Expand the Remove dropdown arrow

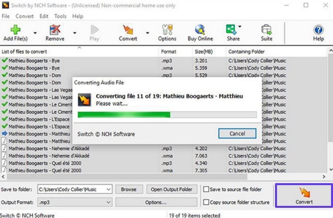tap(75, 33)
